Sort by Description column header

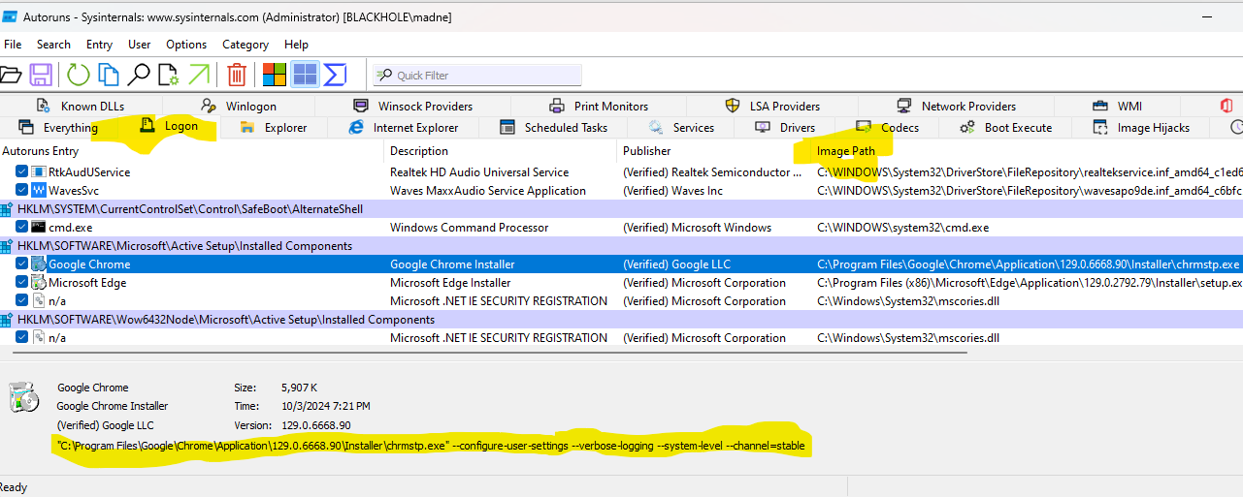pos(502,151)
